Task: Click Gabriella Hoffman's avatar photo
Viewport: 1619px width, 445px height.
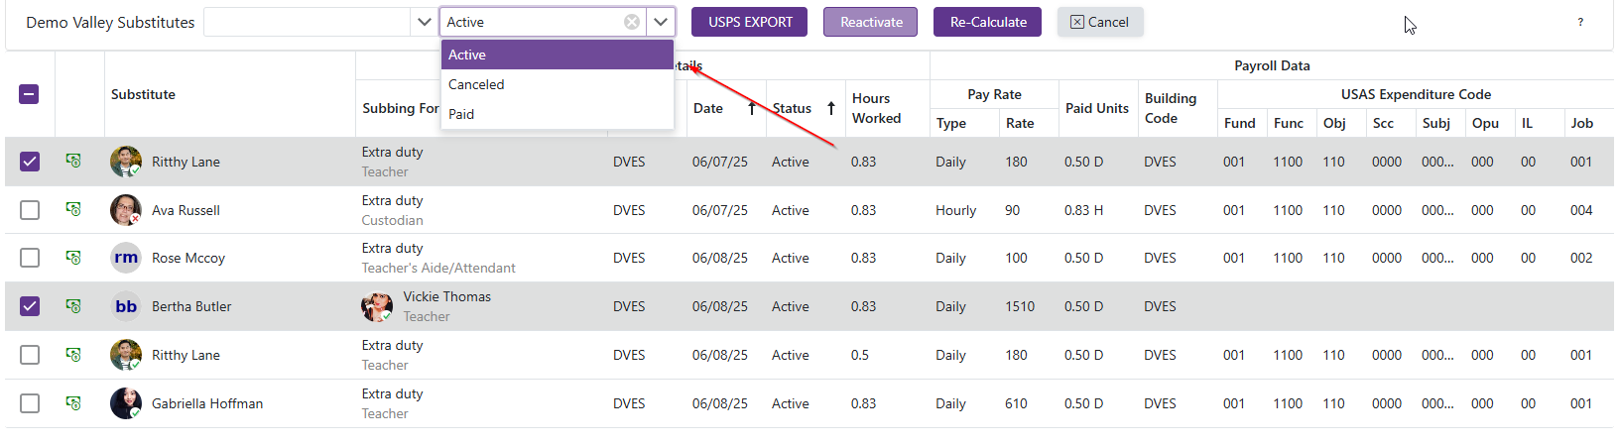Action: pyautogui.click(x=126, y=403)
